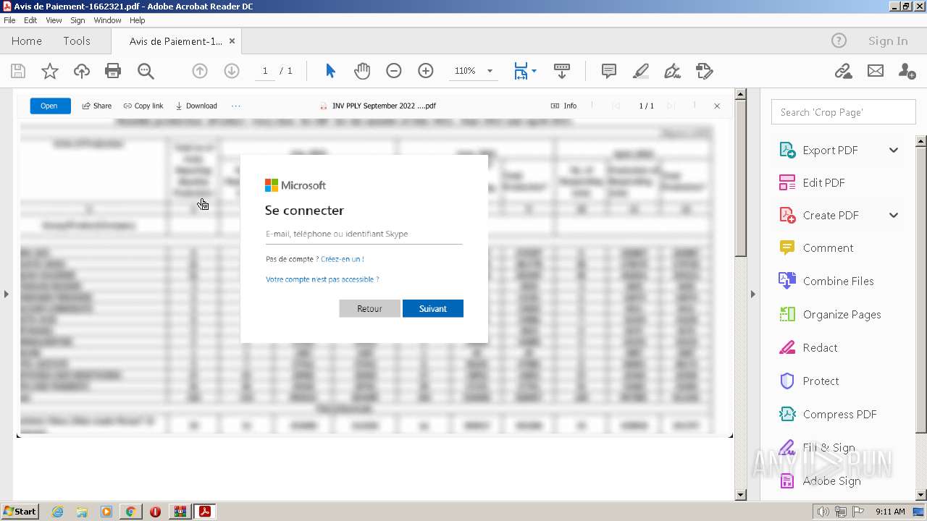927x521 pixels.
Task: Click the E-mail, téléphone input field
Action: click(x=364, y=234)
